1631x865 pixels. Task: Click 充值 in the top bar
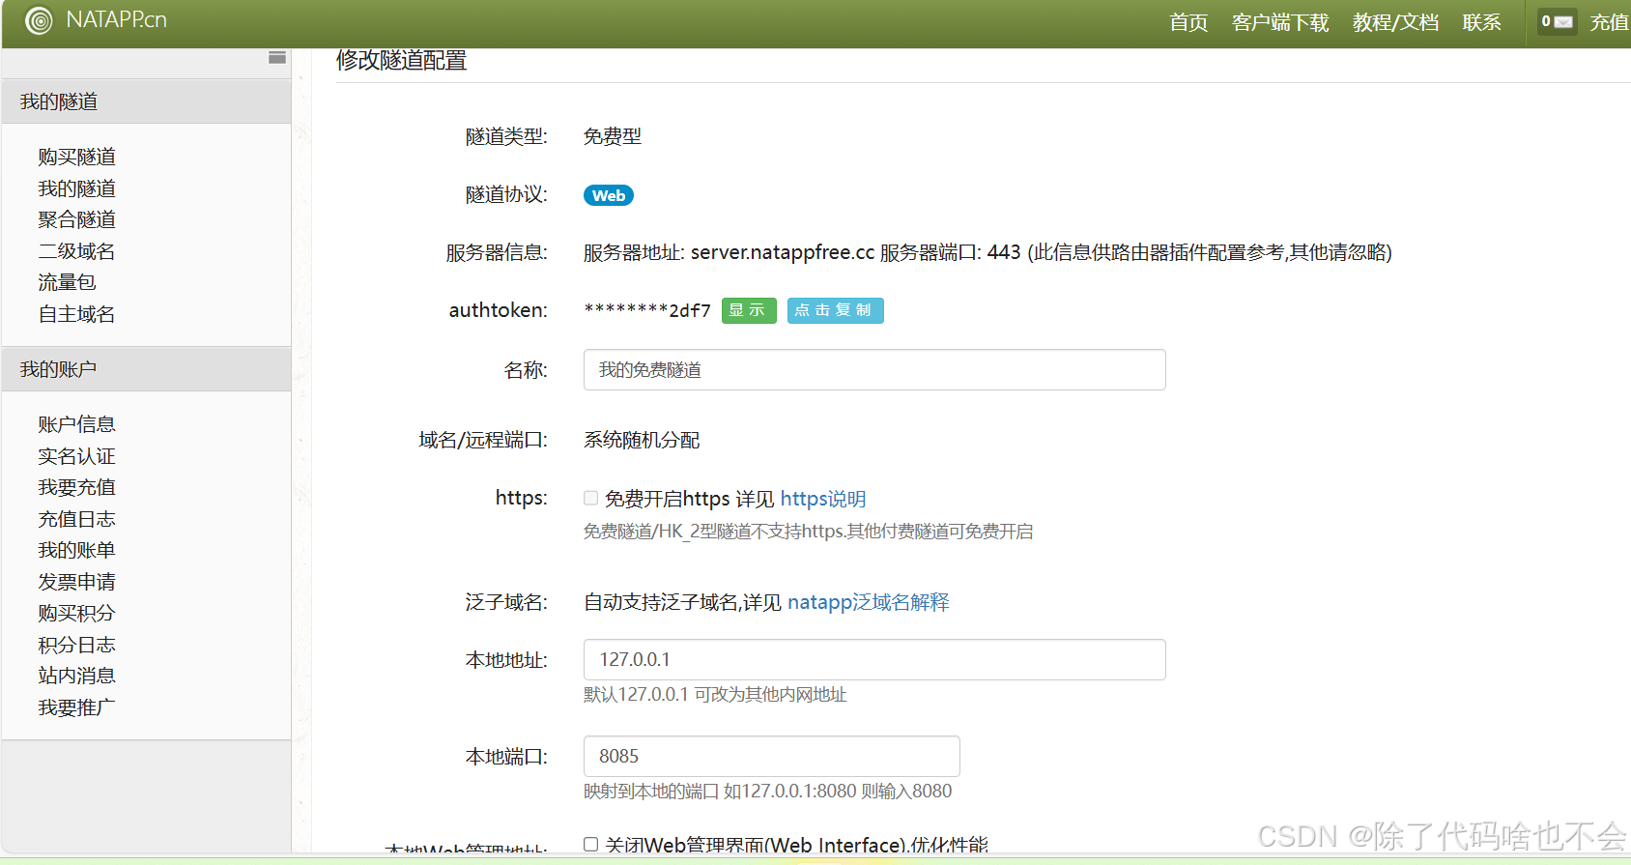tap(1609, 22)
